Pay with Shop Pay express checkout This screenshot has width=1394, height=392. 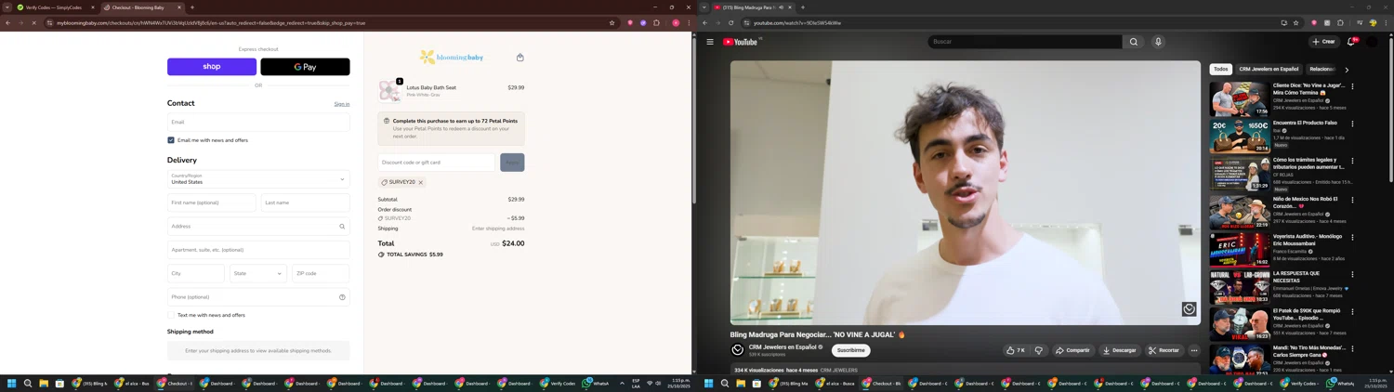(x=212, y=67)
